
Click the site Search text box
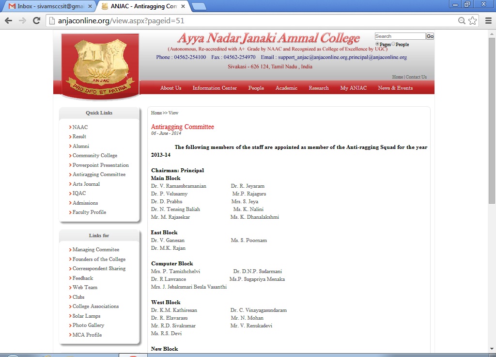(400, 36)
